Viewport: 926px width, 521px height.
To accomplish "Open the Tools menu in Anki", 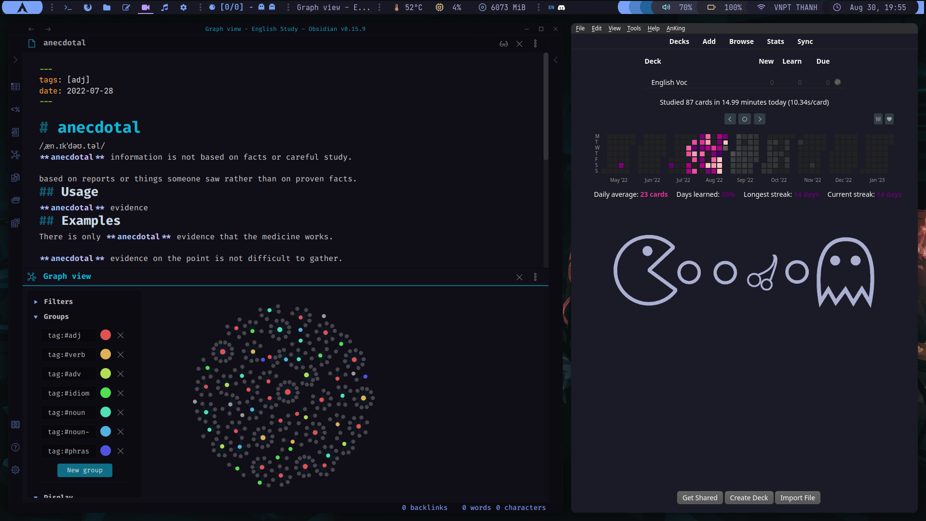I will (634, 28).
